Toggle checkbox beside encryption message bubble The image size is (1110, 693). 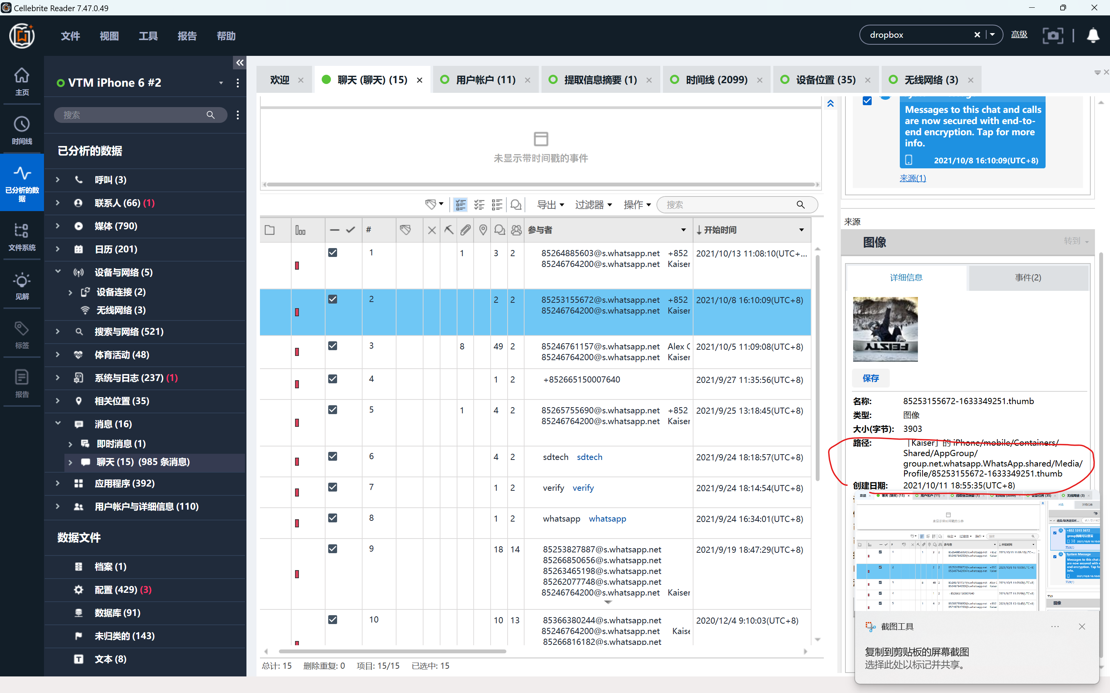867,101
